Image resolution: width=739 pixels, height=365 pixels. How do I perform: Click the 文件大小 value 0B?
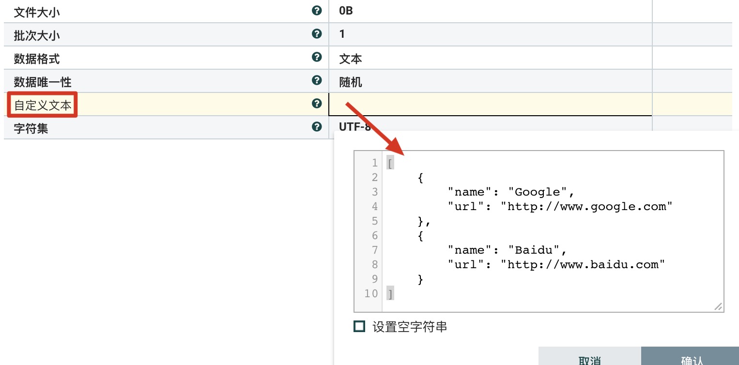346,11
